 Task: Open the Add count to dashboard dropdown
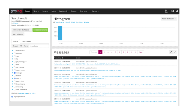tap(21, 30)
